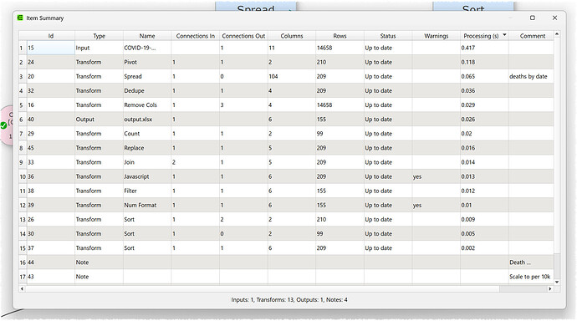Click the Processing (s) sort arrow
The width and height of the screenshot is (577, 321).
pyautogui.click(x=504, y=35)
